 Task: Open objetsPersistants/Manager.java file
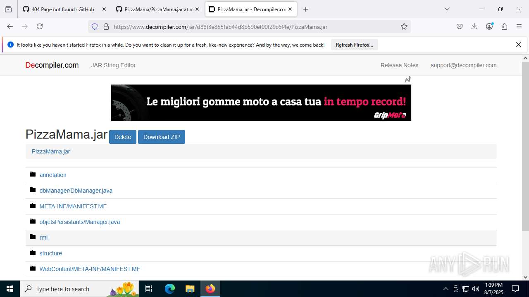80,222
